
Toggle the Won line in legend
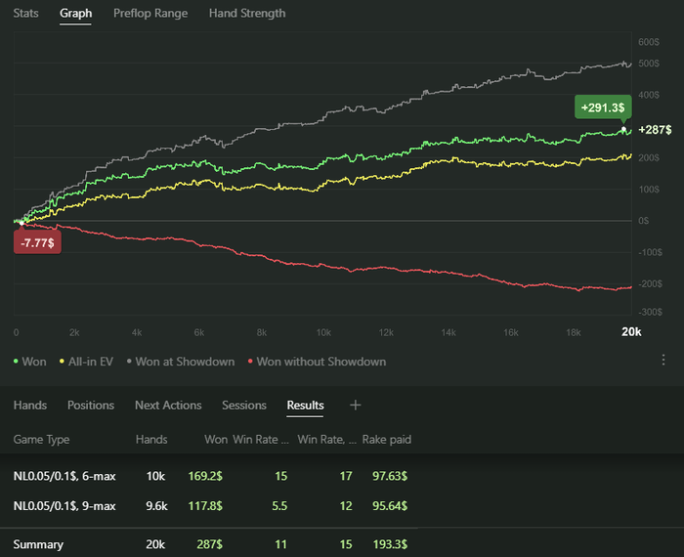[x=29, y=362]
